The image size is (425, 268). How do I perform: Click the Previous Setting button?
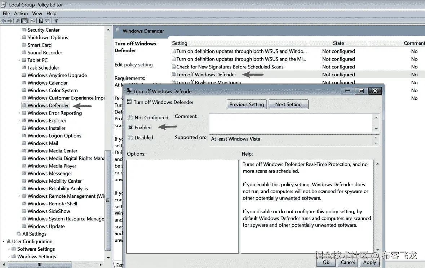[247, 104]
